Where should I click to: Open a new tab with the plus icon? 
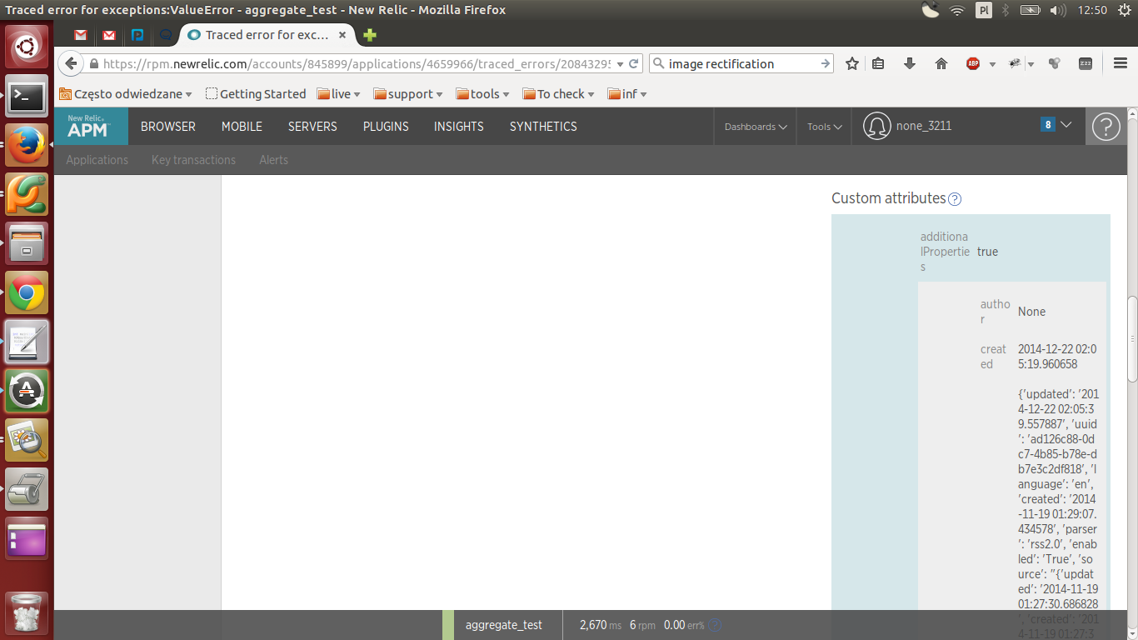point(370,35)
